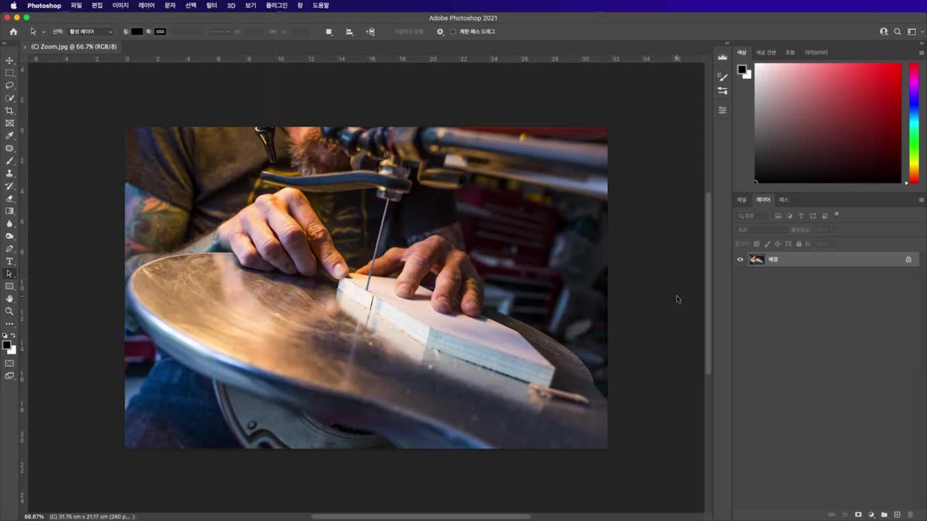The height and width of the screenshot is (521, 927).
Task: Select the Hand tool
Action: [x=9, y=299]
